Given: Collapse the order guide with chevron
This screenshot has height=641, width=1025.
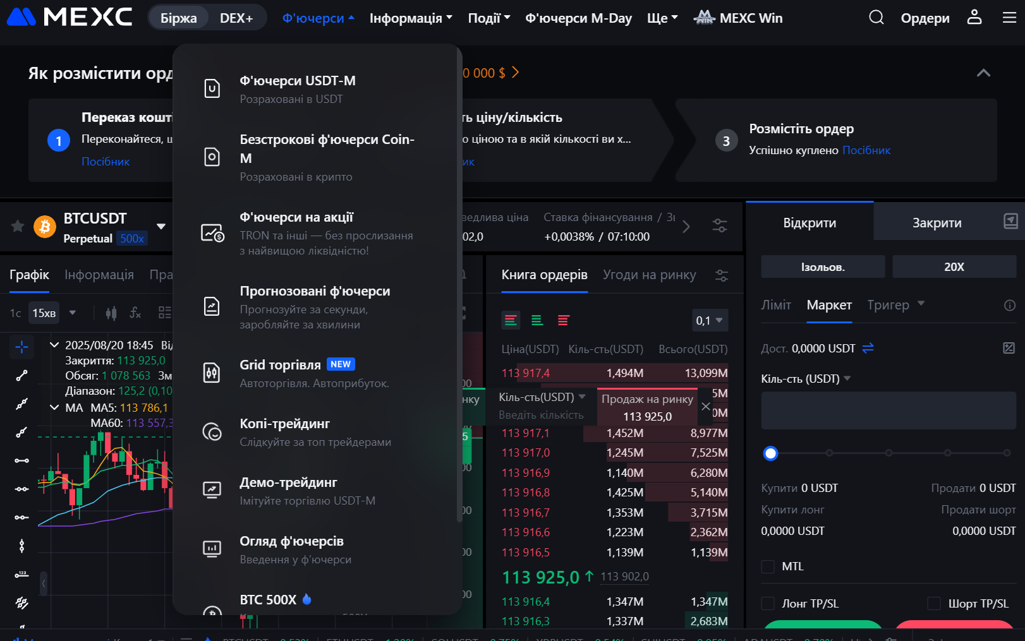Looking at the screenshot, I should pos(983,73).
